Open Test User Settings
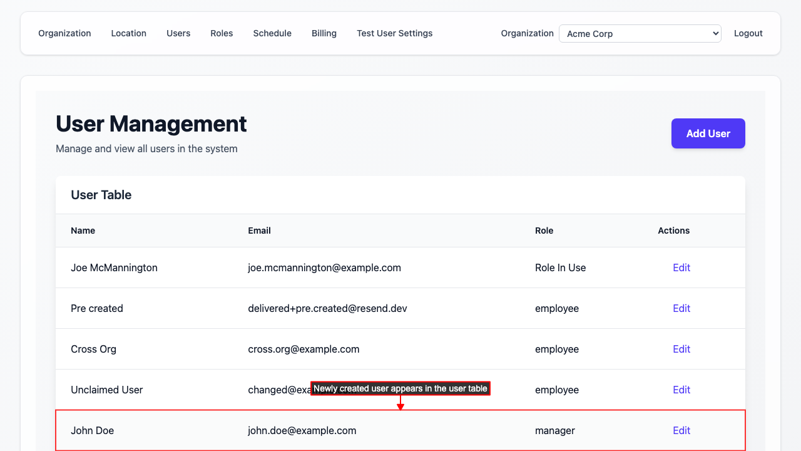 [x=394, y=33]
